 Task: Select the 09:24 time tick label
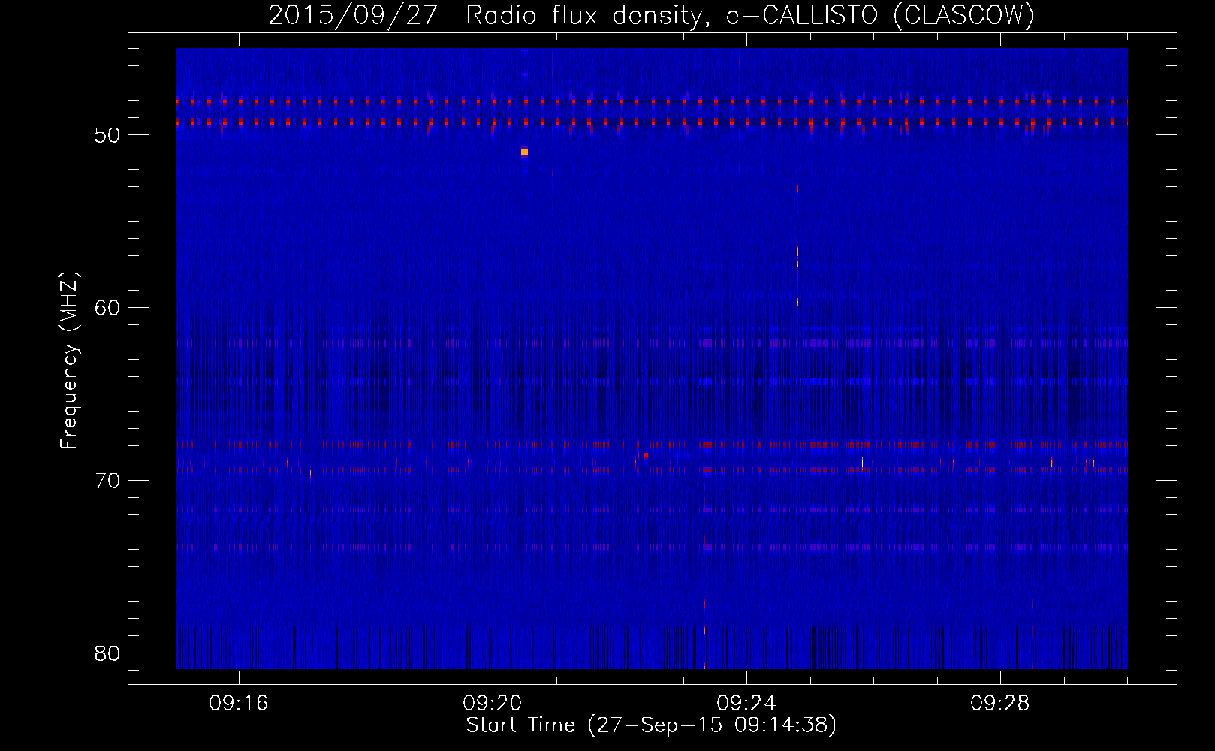tap(746, 704)
